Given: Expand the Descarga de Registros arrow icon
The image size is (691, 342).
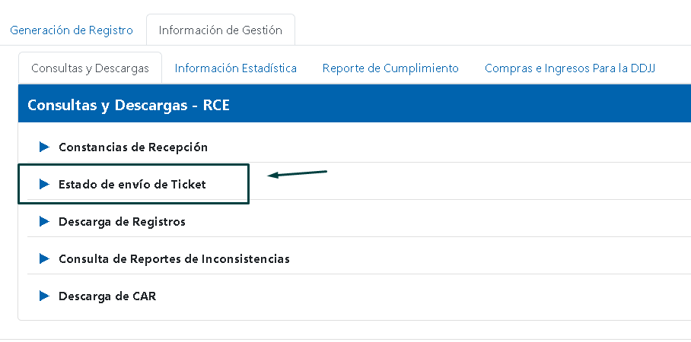Looking at the screenshot, I should point(44,221).
